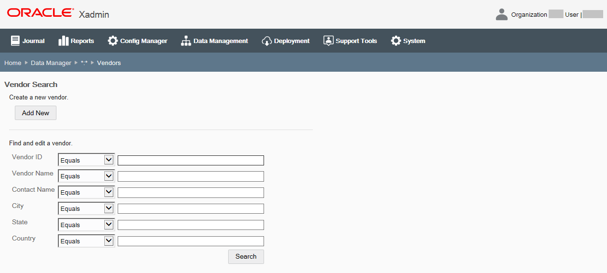Click the Journal book icon

15,41
